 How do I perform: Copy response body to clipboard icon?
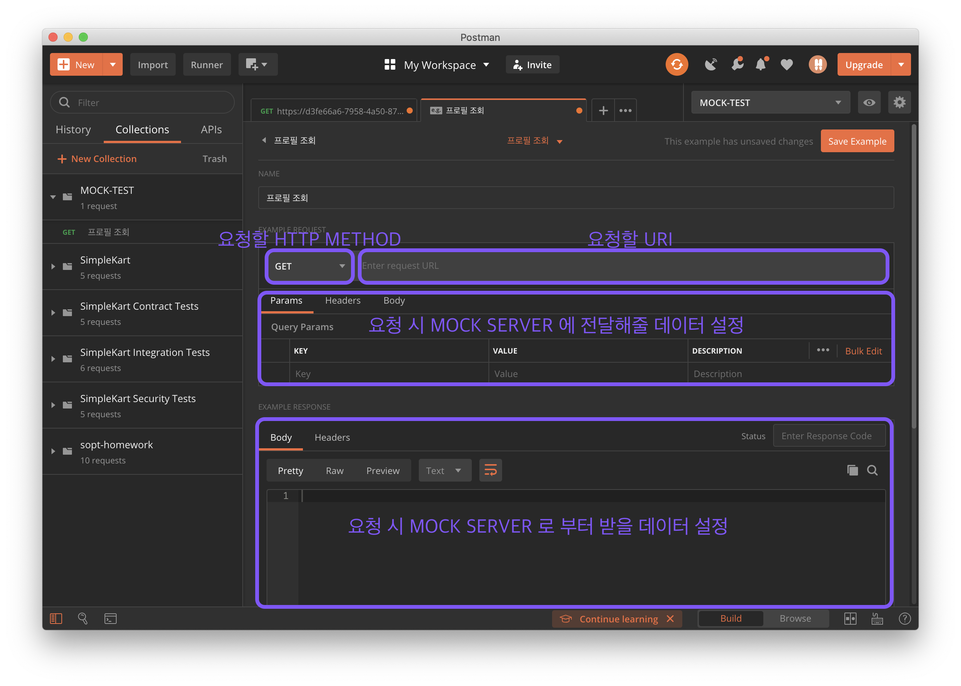coord(852,470)
